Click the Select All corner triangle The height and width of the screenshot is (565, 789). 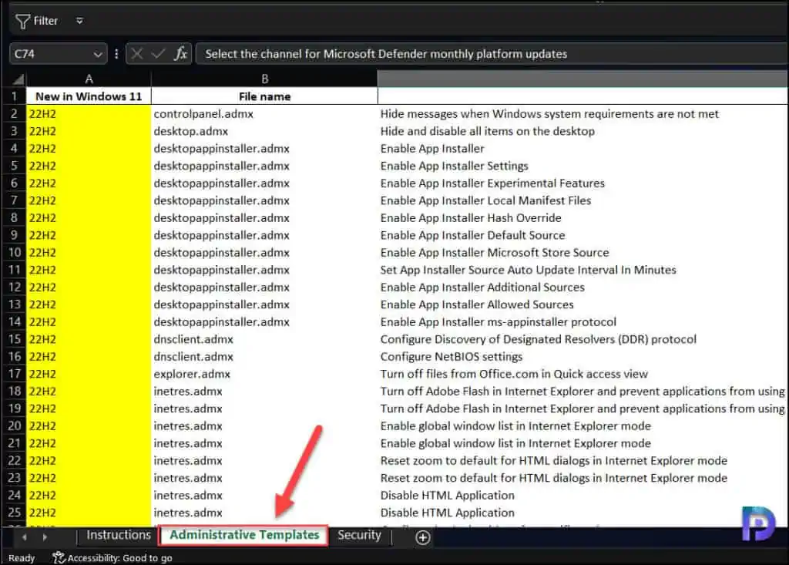point(18,79)
